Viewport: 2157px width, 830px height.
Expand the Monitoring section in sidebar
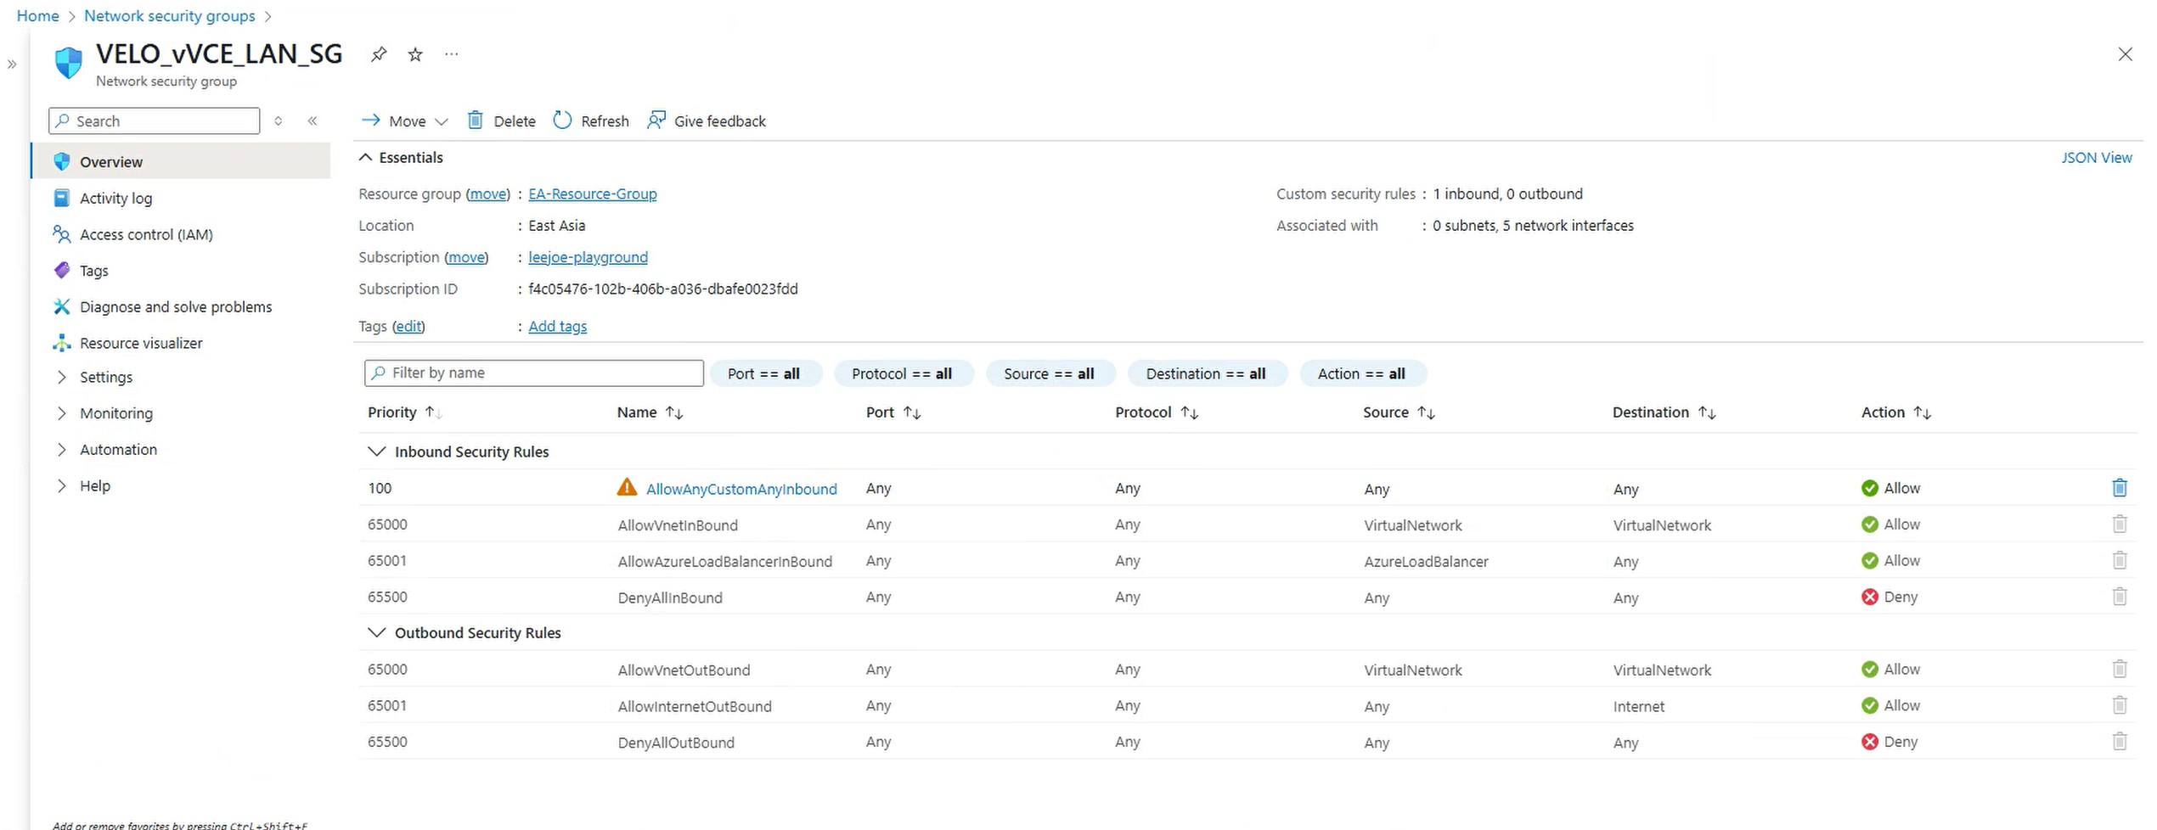[x=115, y=413]
